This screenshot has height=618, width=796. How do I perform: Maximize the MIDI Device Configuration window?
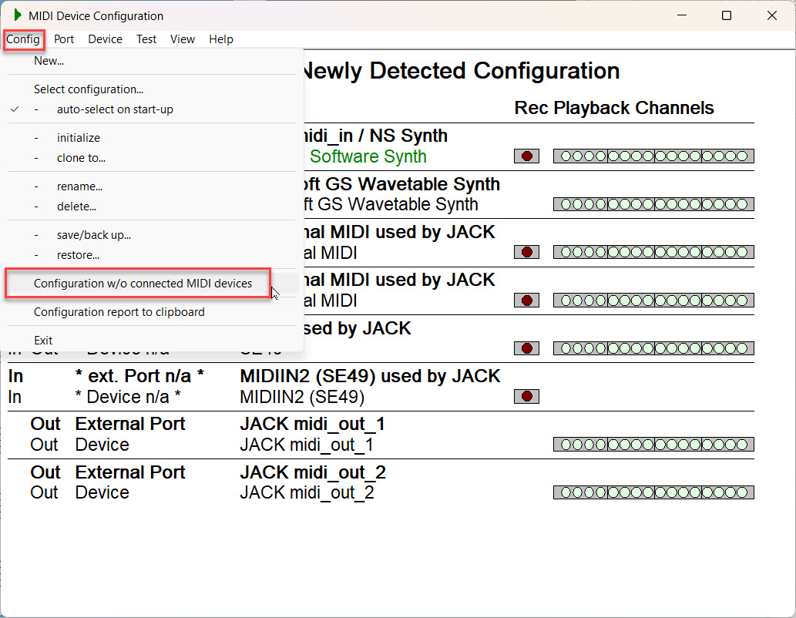(726, 15)
